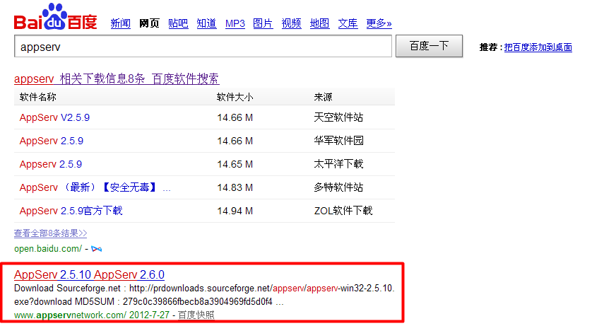Go to 贴吧 tab
The image size is (592, 326).
[x=178, y=23]
